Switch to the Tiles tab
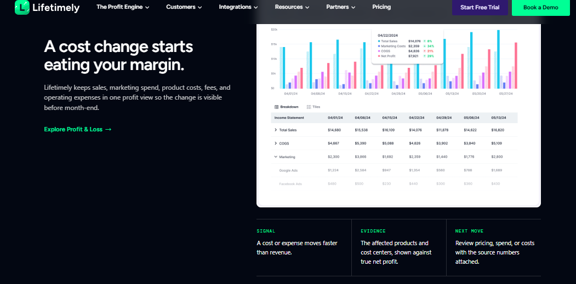The image size is (576, 284). 313,107
